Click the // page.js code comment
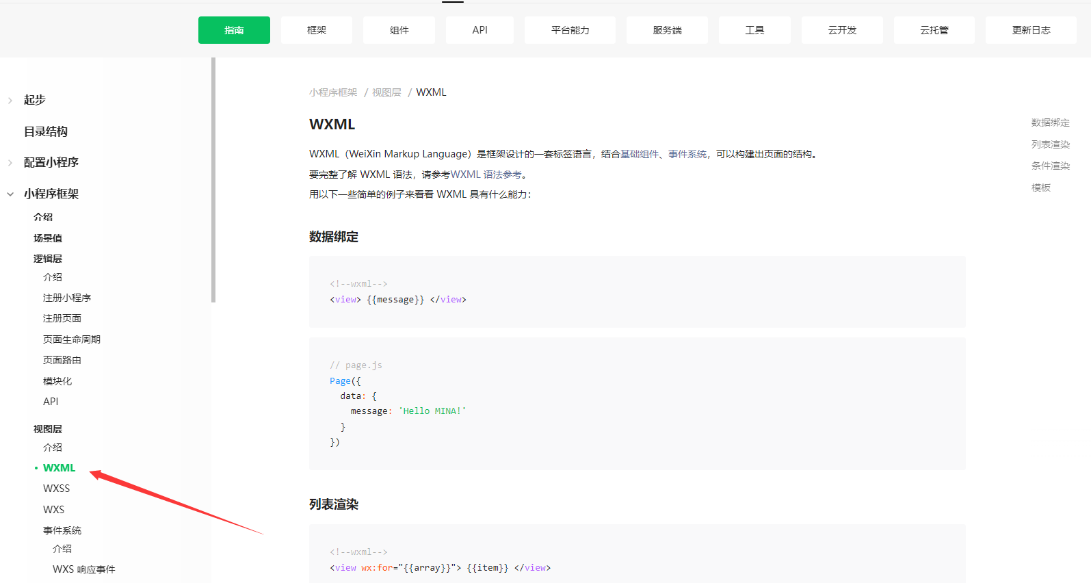This screenshot has height=583, width=1091. 356,365
